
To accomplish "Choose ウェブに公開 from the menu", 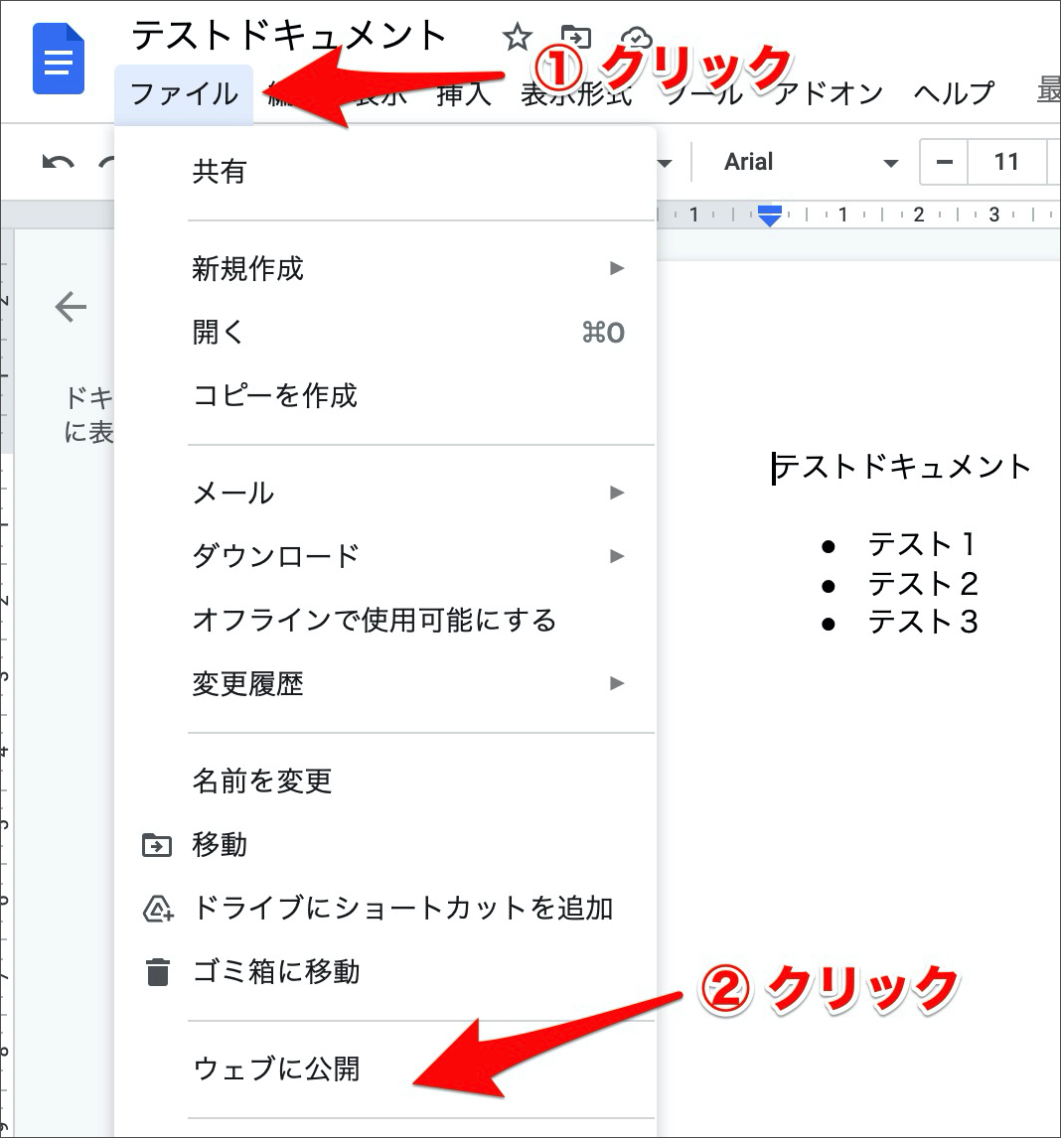I will [276, 1069].
